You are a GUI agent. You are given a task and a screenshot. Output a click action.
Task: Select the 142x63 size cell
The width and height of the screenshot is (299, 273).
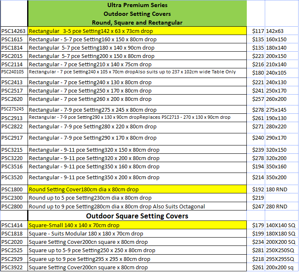point(281,31)
